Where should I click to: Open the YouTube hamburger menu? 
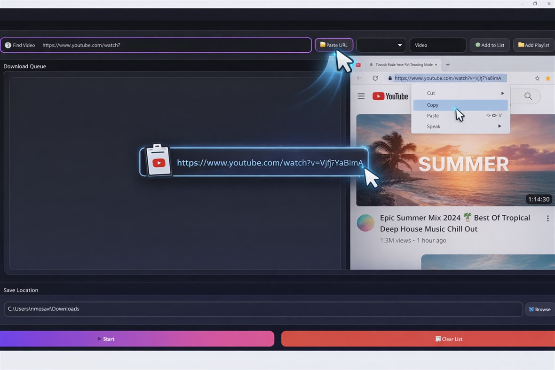[x=361, y=96]
